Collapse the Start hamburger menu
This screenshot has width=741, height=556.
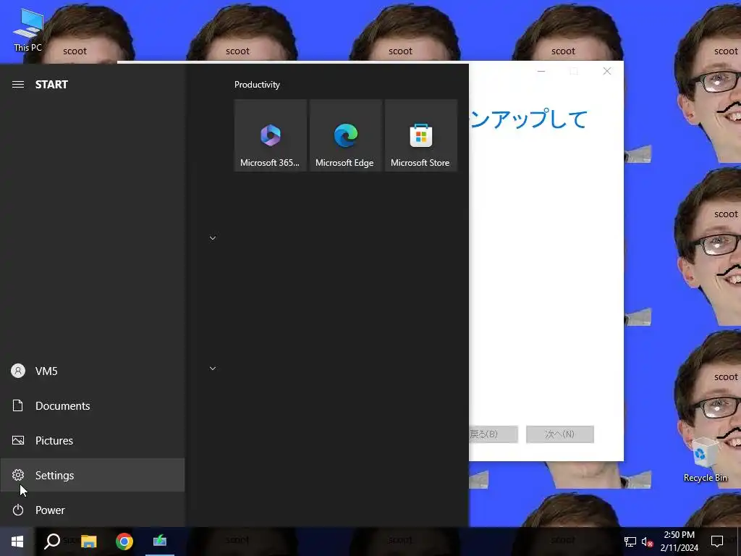[18, 85]
